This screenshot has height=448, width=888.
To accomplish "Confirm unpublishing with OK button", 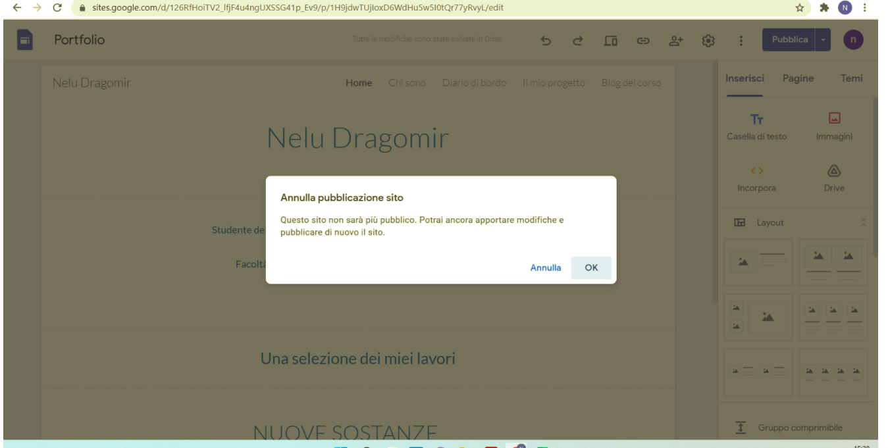I will tap(591, 268).
